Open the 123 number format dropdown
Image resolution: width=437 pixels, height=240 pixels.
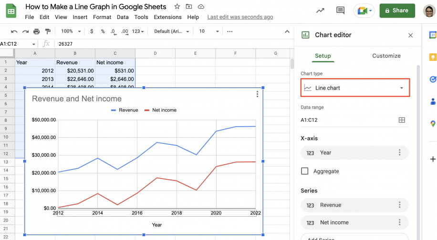coord(138,31)
